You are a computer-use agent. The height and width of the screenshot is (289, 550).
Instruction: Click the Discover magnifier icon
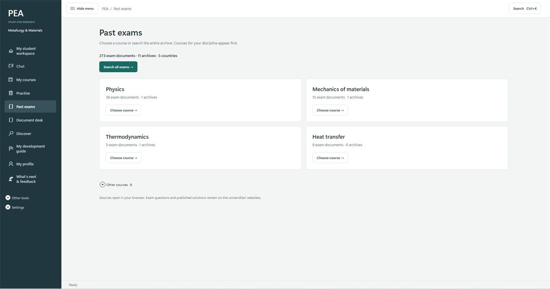(x=11, y=134)
